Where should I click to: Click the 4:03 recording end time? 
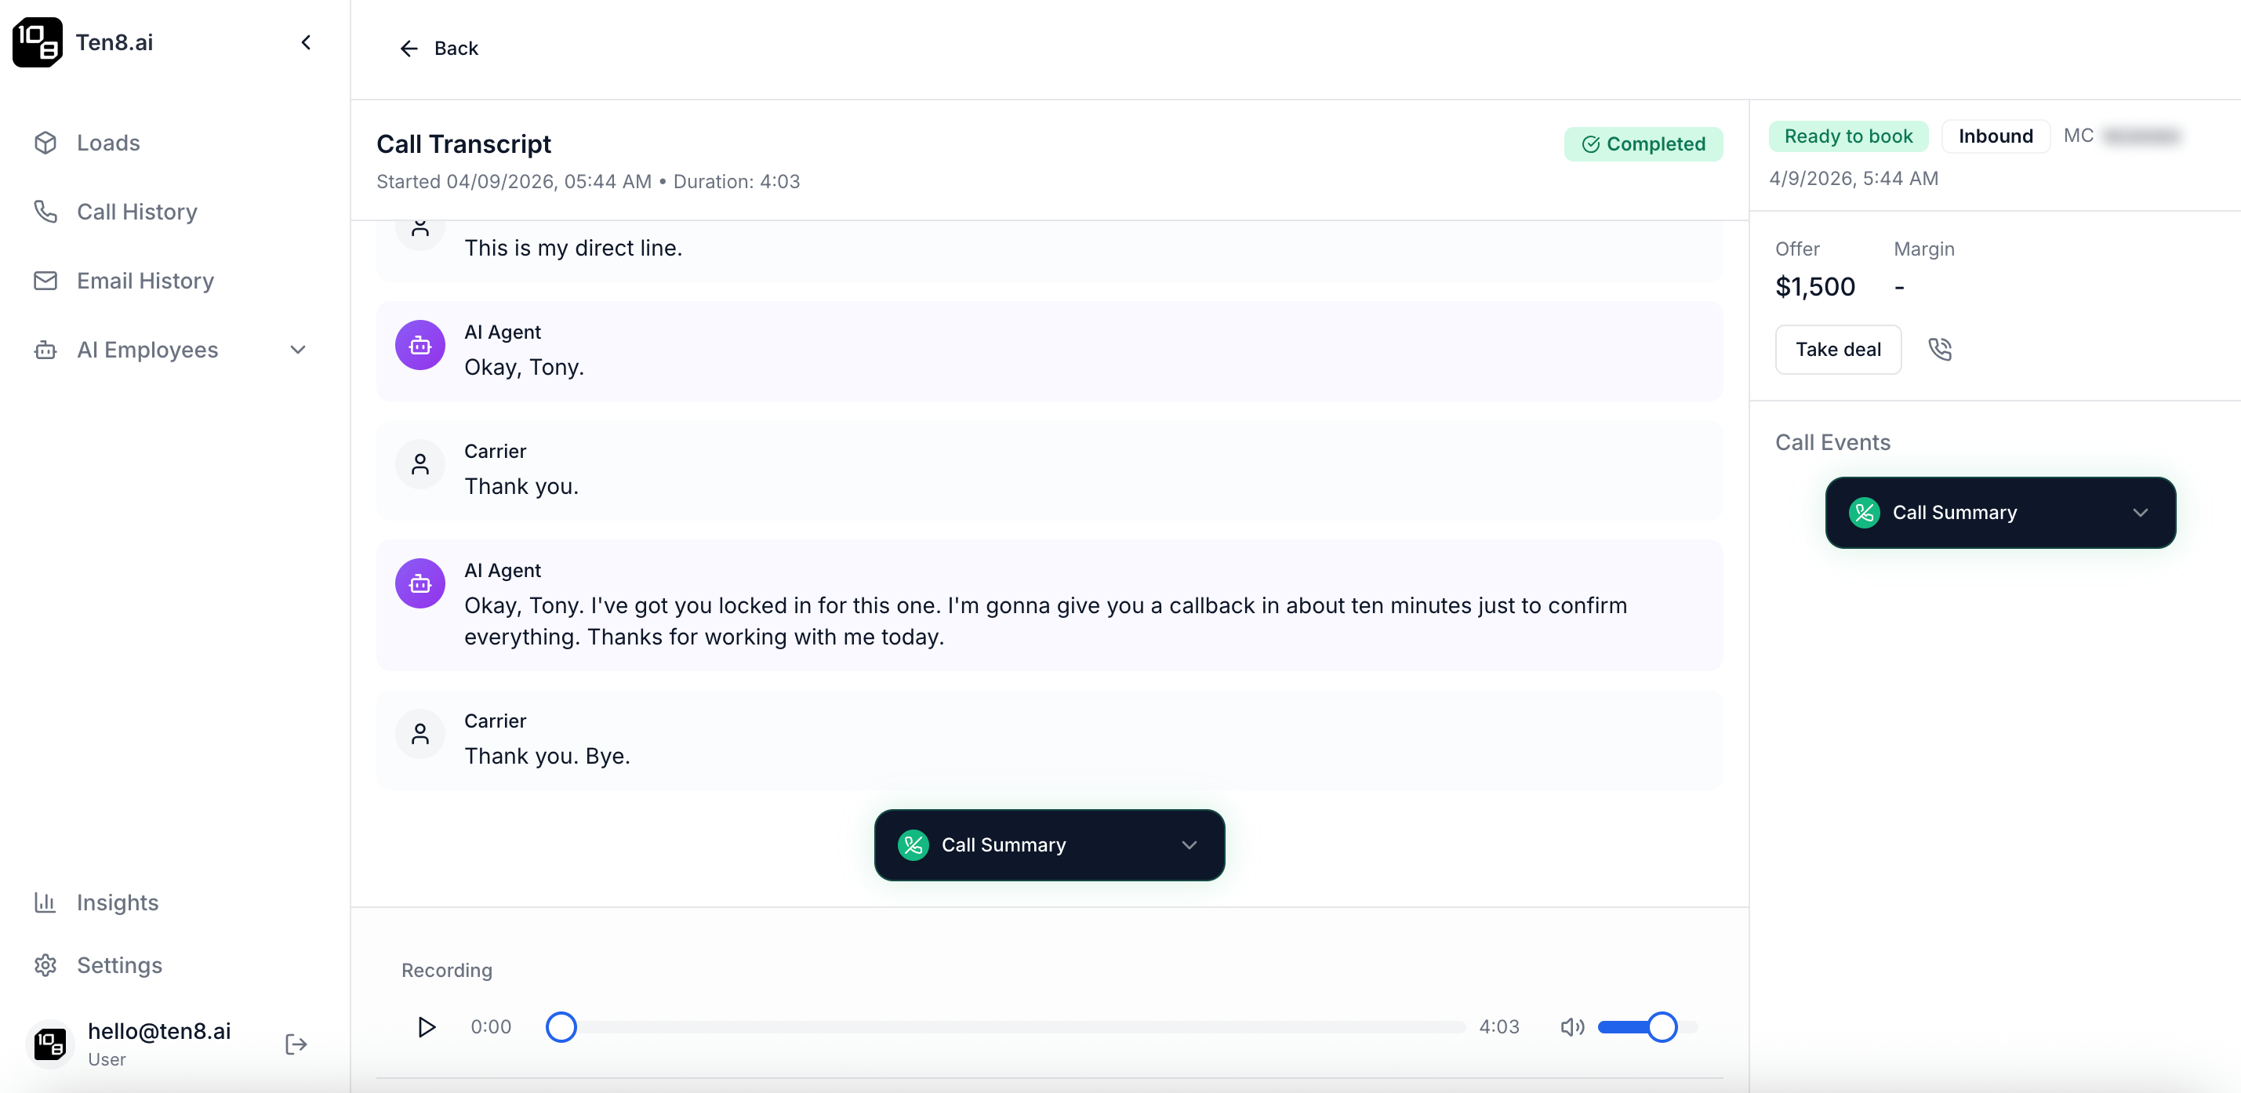(x=1499, y=1027)
